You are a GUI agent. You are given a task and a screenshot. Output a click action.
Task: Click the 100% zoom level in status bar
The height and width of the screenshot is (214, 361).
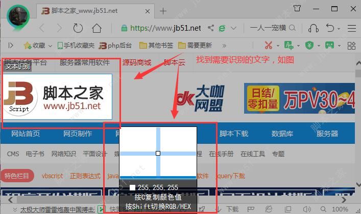click(x=340, y=209)
